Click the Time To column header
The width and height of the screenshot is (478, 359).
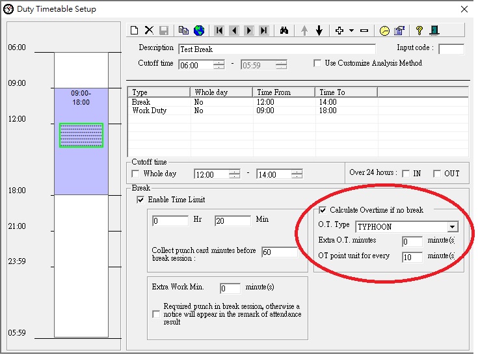click(x=346, y=92)
